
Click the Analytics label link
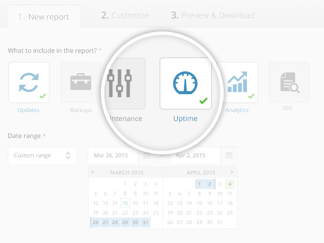coord(237,110)
